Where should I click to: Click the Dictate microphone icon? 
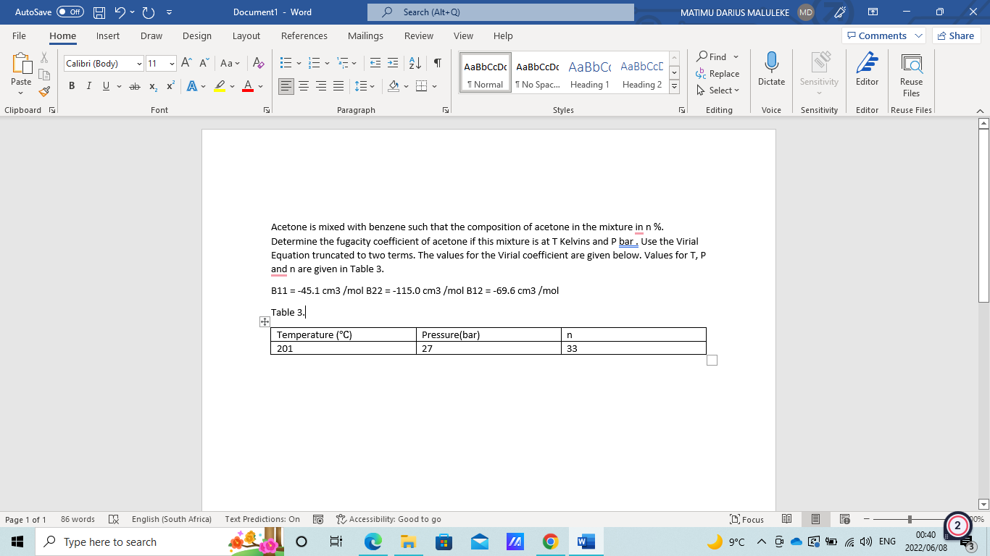click(771, 64)
